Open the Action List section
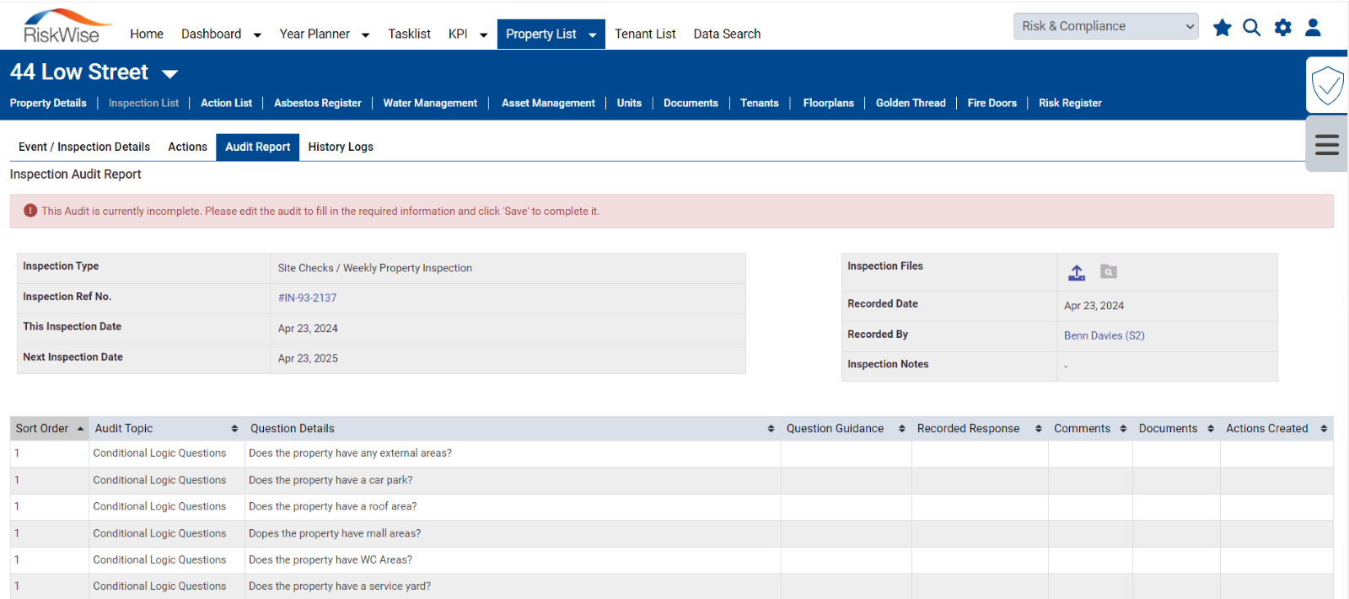The image size is (1349, 599). click(x=226, y=103)
